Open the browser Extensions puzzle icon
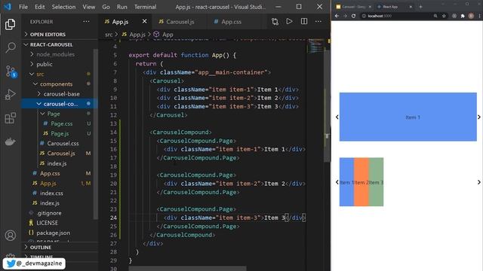 (x=463, y=16)
